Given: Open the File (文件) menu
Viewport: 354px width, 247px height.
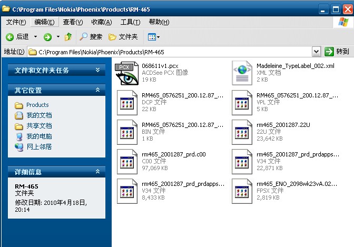Looking at the screenshot, I should pos(16,22).
